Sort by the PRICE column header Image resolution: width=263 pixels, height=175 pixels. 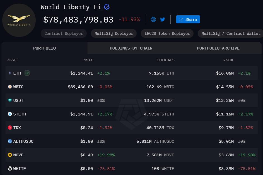click(88, 60)
